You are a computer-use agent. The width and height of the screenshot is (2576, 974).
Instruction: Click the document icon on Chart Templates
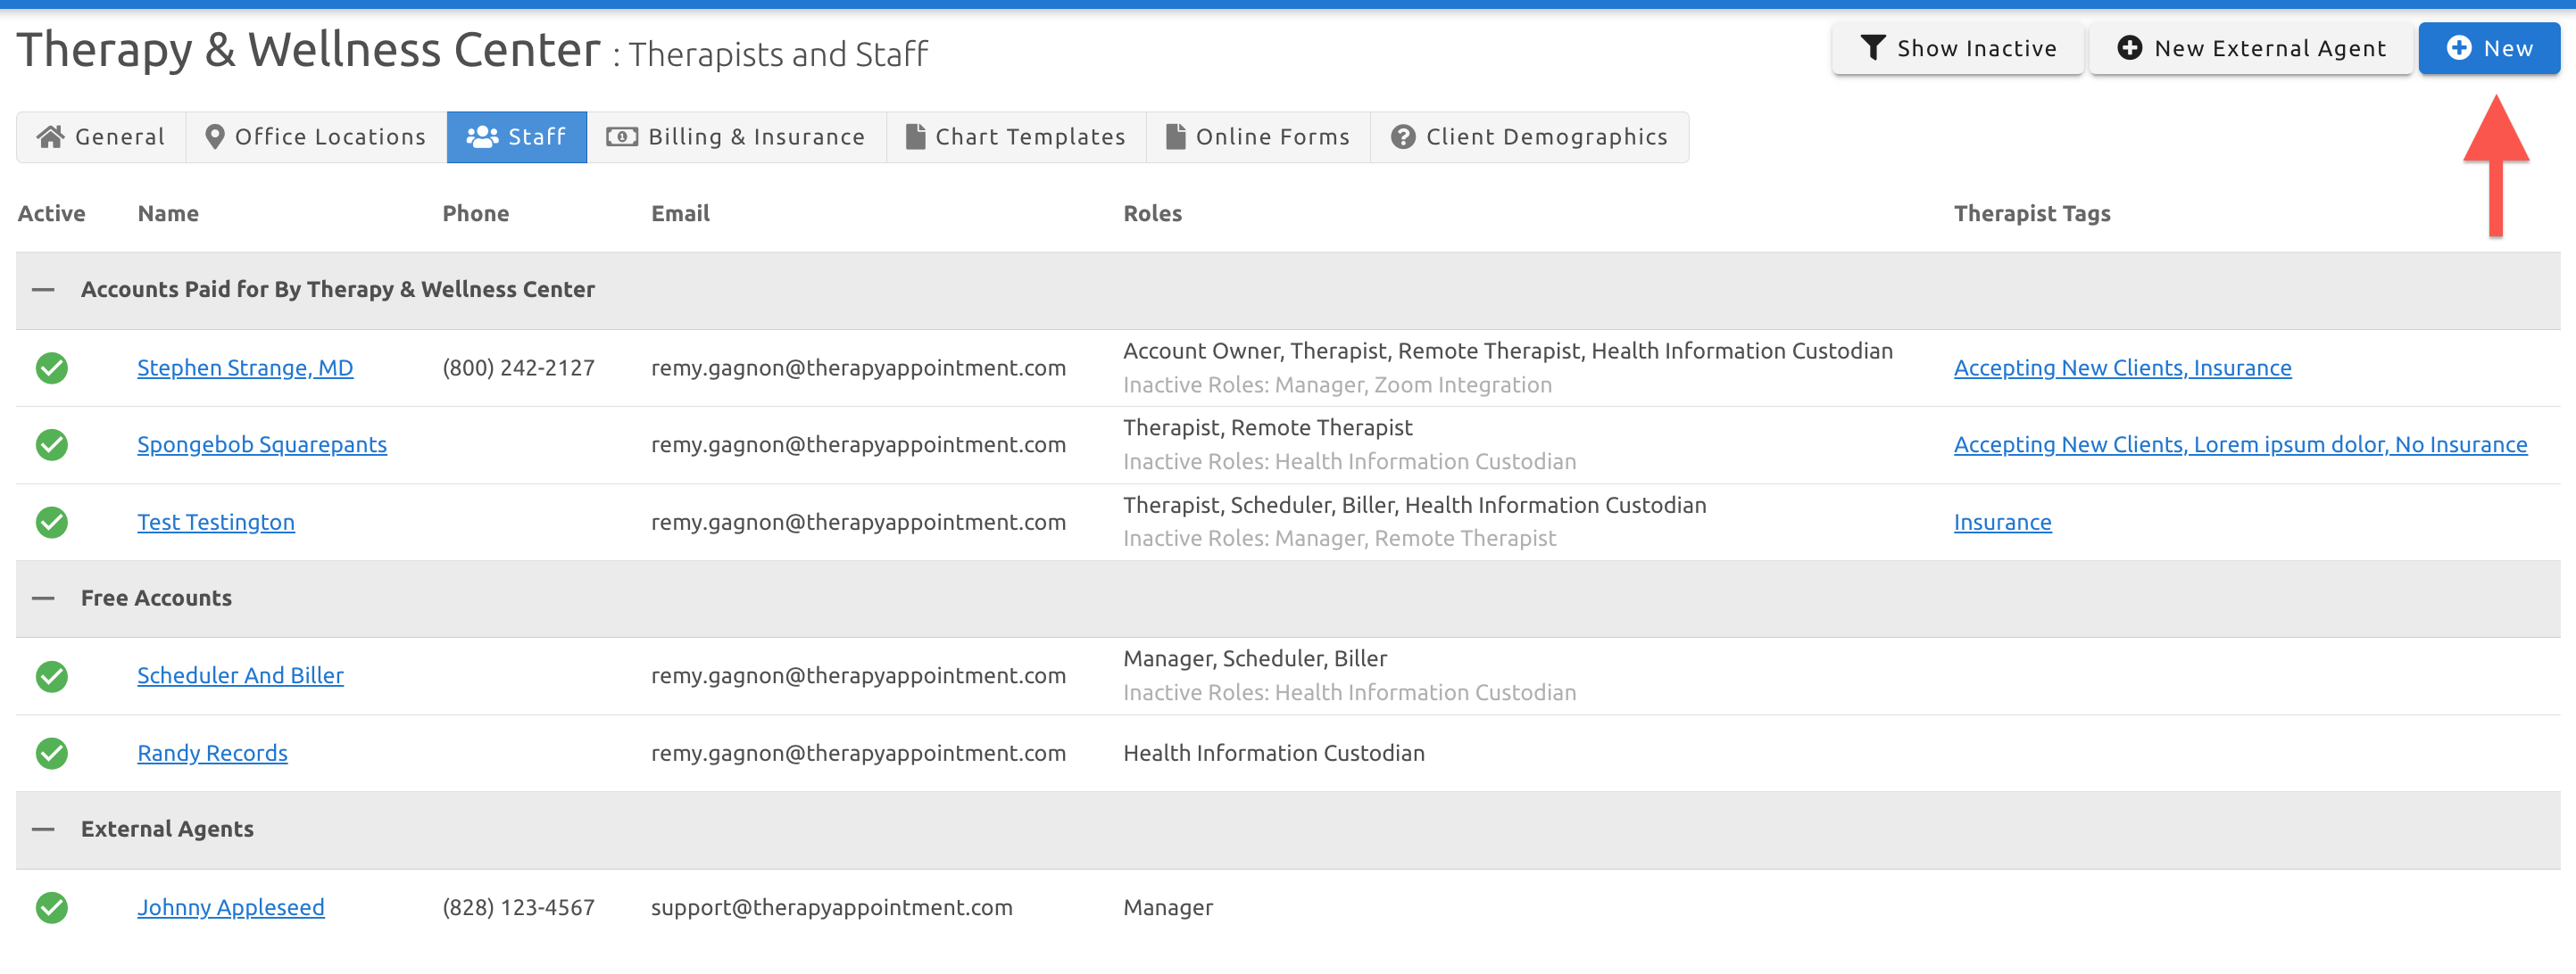tap(915, 136)
